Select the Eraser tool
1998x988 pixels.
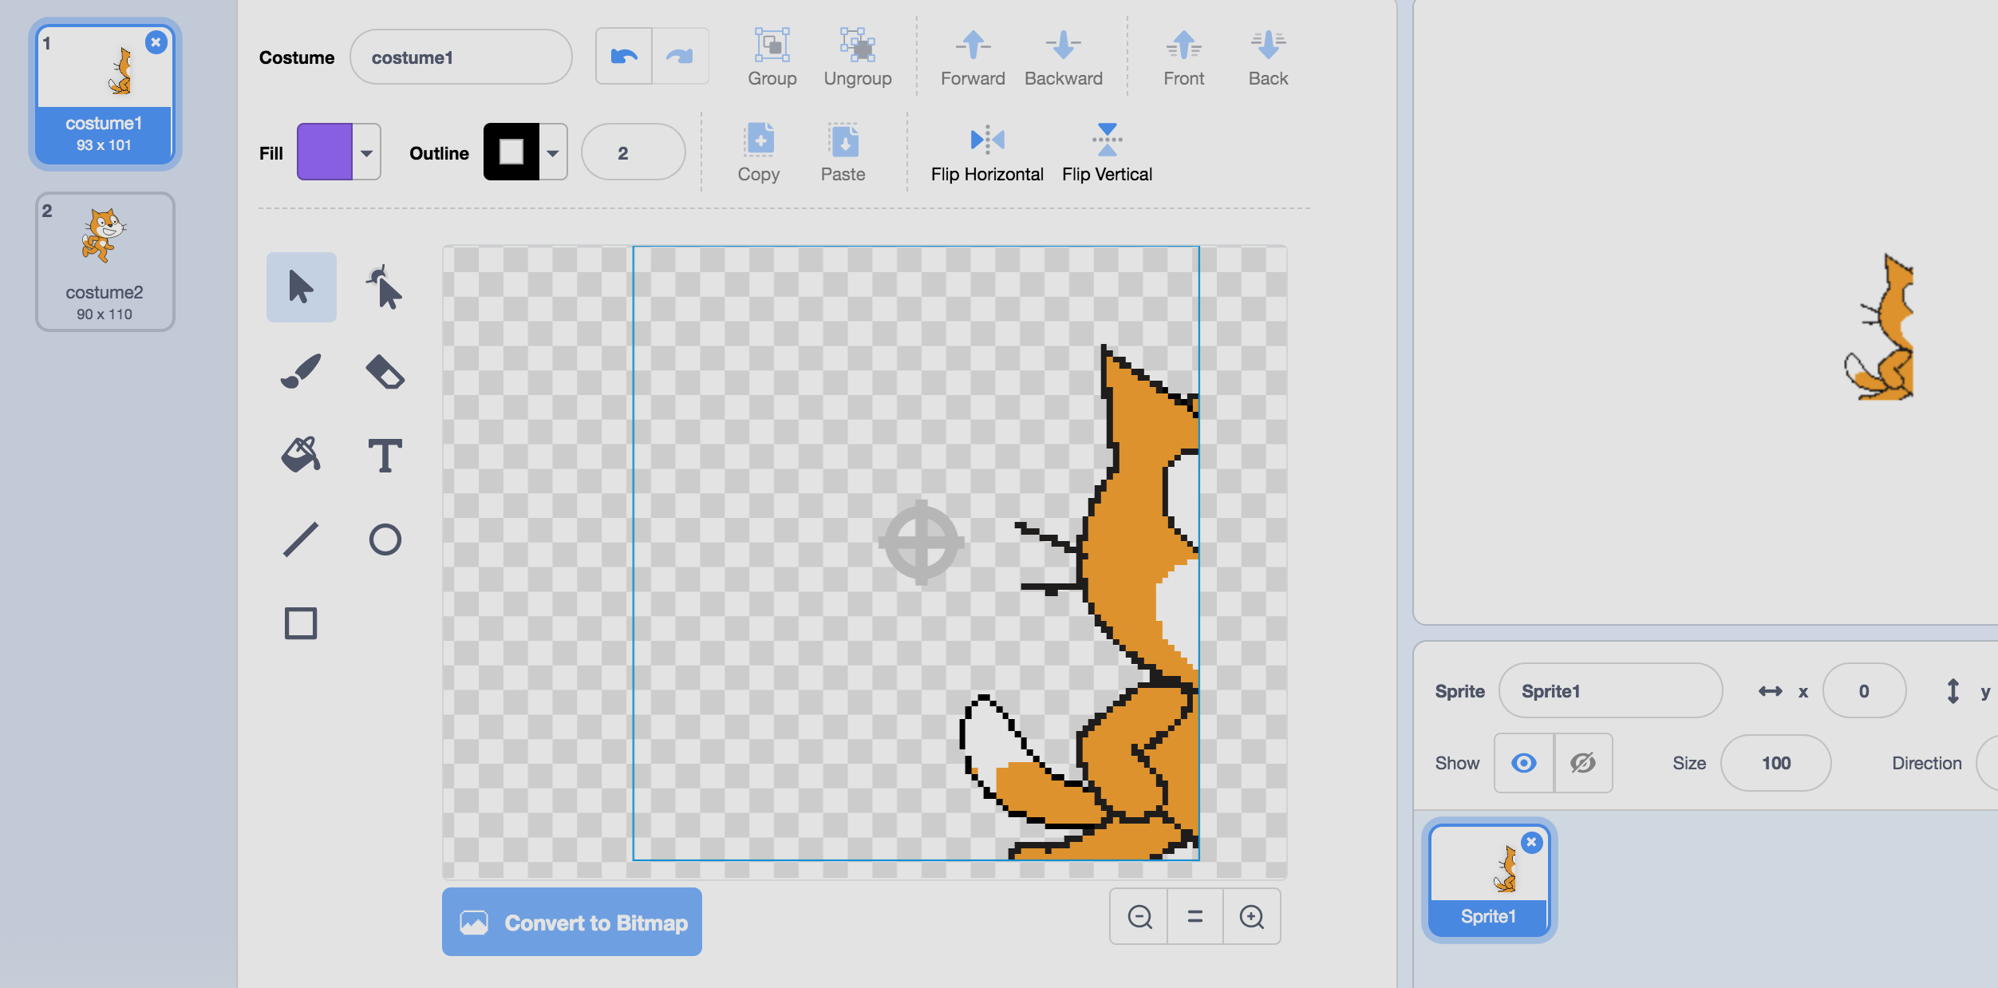(386, 370)
